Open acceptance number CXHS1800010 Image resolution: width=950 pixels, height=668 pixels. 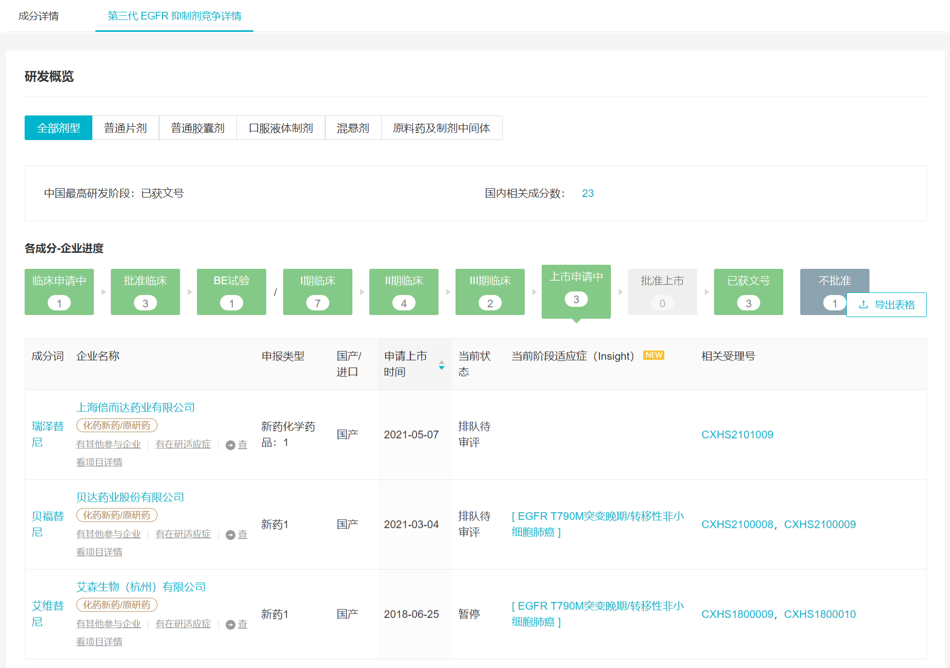820,614
